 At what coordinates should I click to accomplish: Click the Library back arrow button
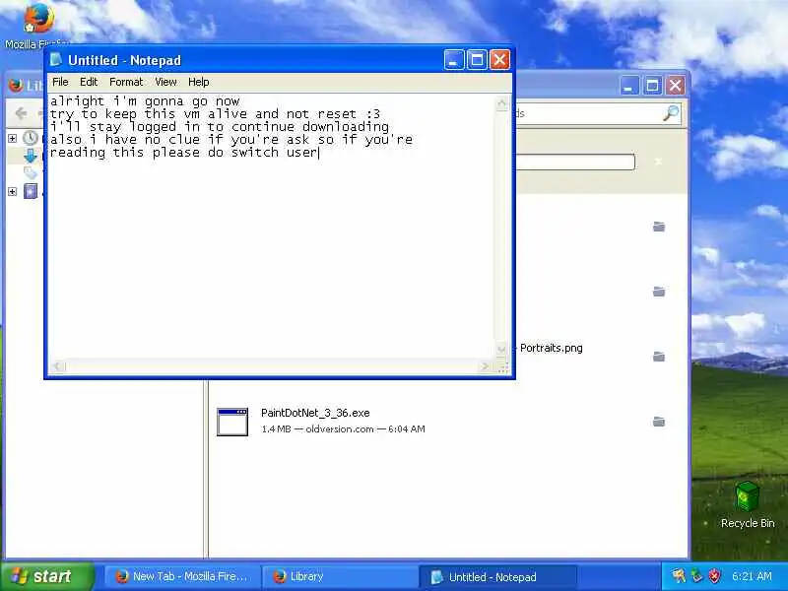tap(21, 113)
